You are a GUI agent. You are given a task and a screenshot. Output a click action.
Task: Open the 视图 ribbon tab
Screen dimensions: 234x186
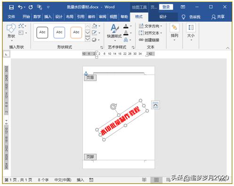113,17
